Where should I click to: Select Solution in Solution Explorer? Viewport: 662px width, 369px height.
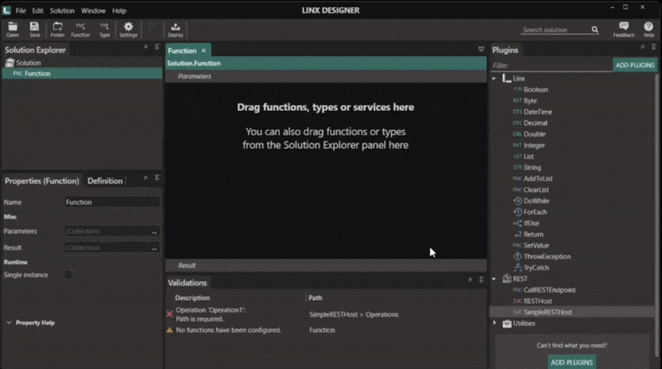[28, 63]
